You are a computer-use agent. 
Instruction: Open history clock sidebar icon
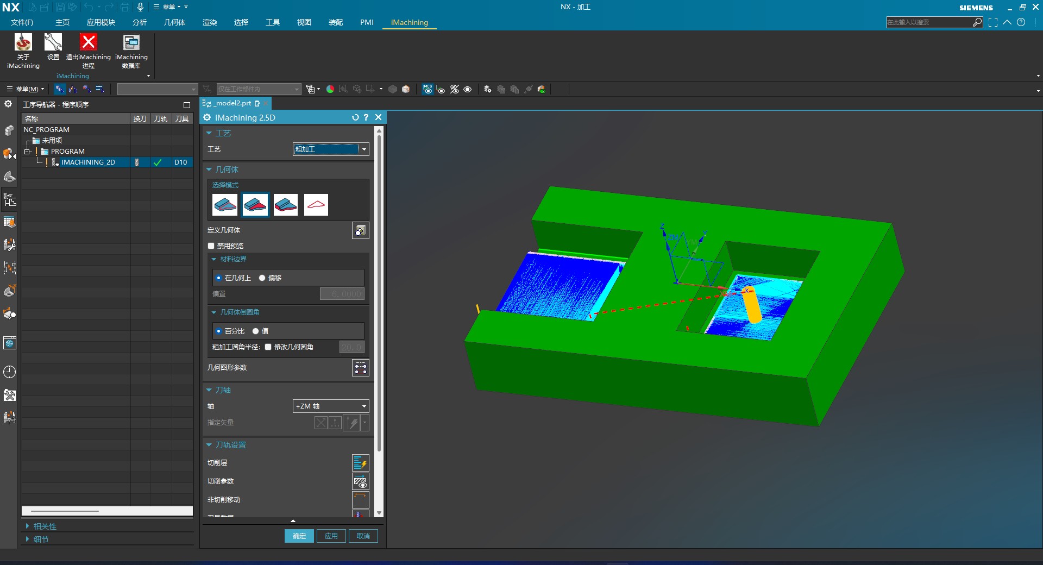click(x=9, y=372)
